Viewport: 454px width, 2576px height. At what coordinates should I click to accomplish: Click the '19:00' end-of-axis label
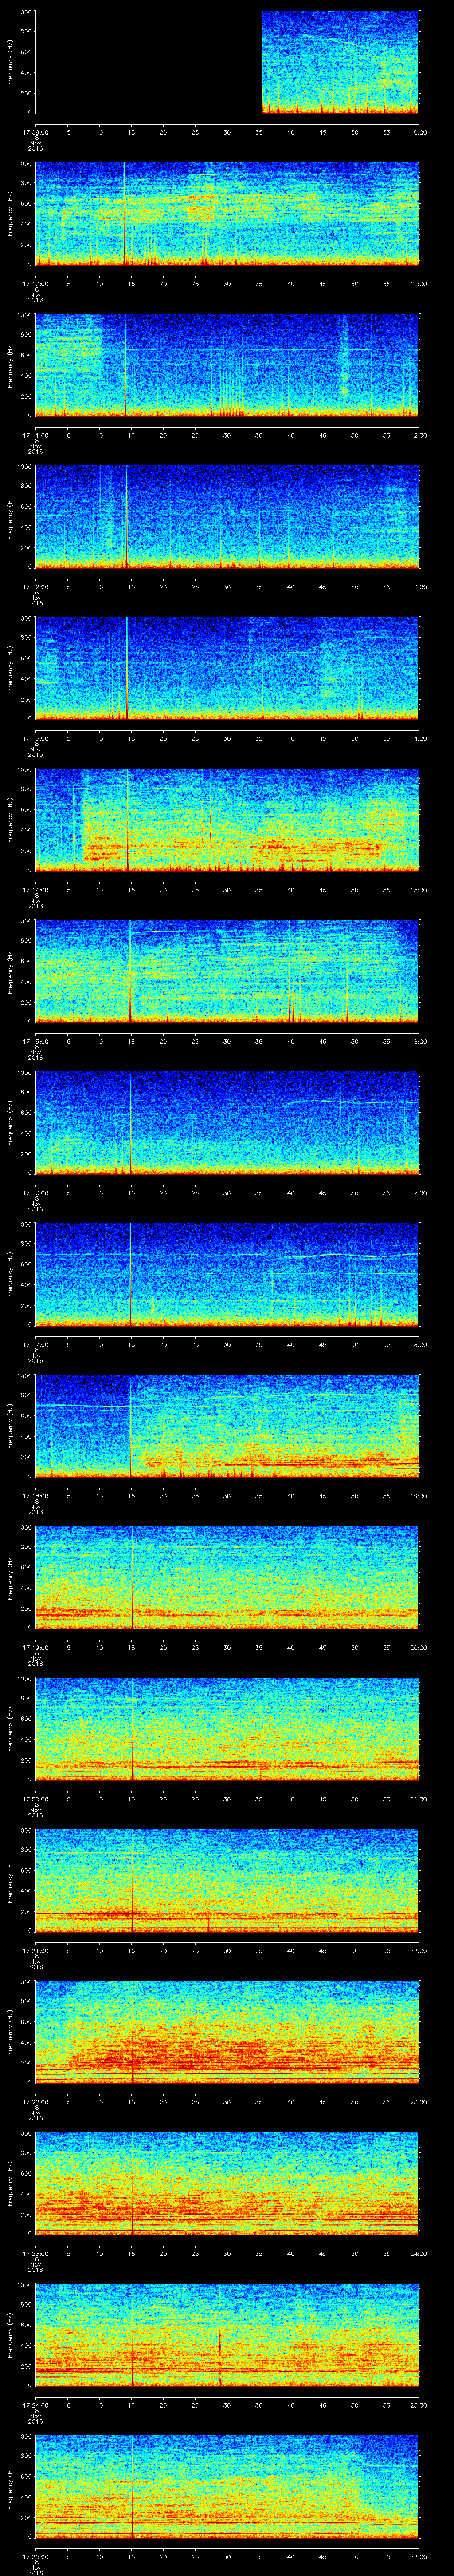pos(418,1496)
